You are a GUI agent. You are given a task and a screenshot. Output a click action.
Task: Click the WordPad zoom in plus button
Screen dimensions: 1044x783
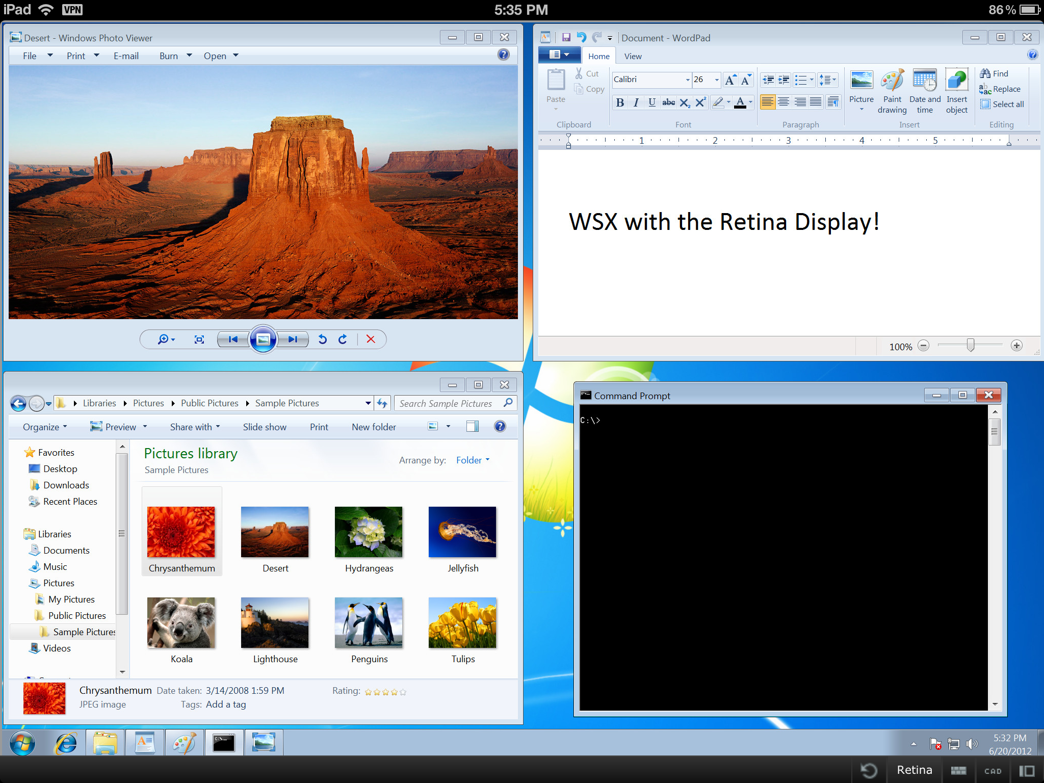(x=1016, y=346)
